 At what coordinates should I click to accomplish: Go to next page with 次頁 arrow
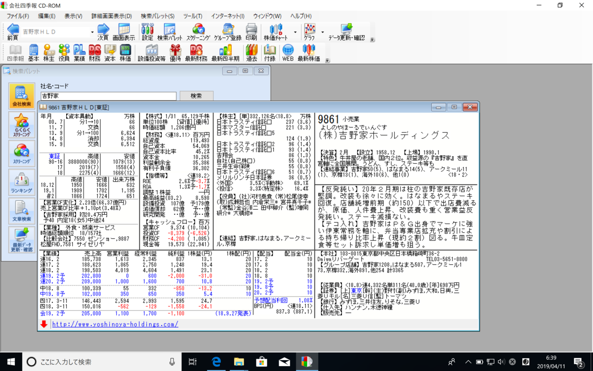103,32
